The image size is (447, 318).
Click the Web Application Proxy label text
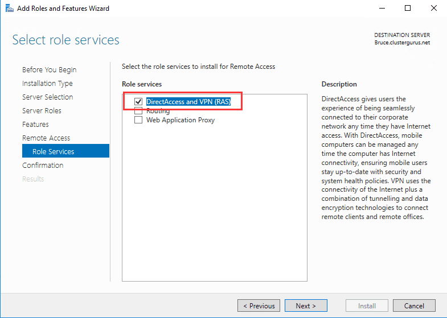pos(180,120)
